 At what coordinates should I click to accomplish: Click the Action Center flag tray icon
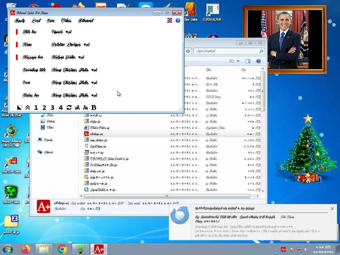pyautogui.click(x=292, y=249)
